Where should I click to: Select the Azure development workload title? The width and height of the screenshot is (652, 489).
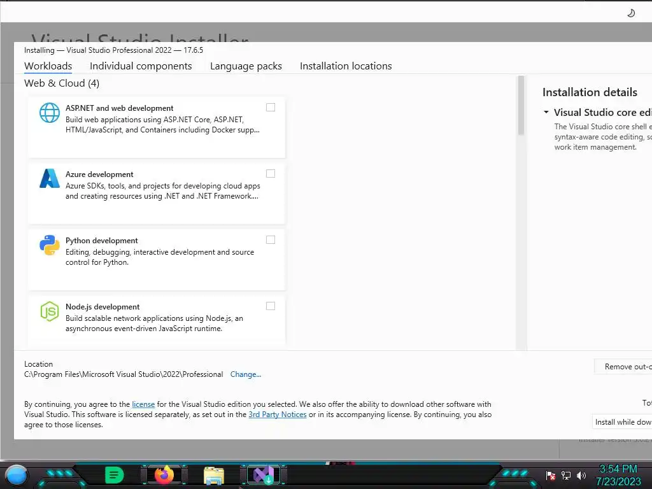click(x=99, y=174)
